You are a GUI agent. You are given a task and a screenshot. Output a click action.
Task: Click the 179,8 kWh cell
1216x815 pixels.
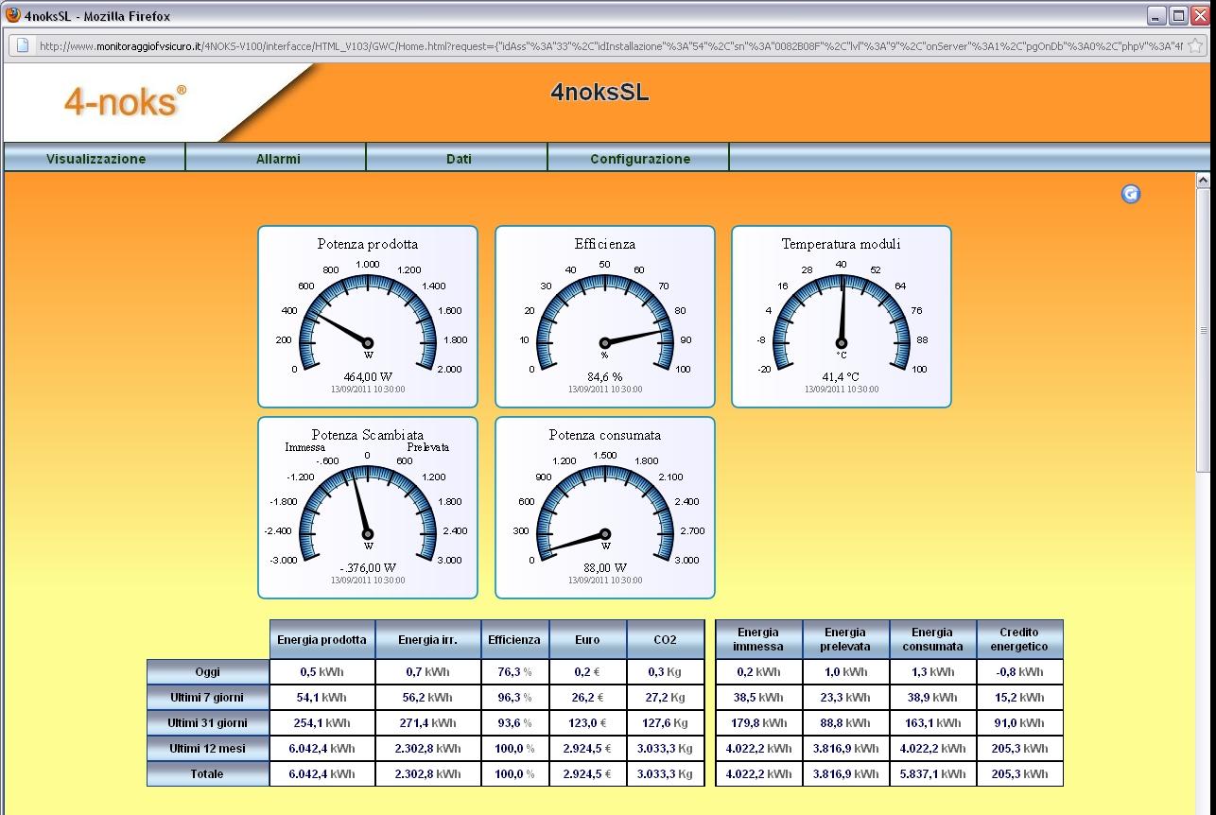[759, 722]
